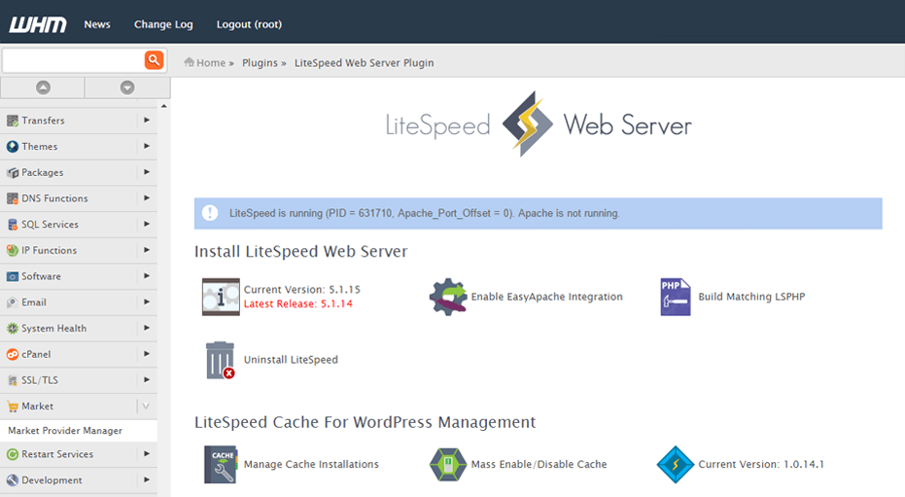
Task: Click the Home breadcrumb link
Action: coord(210,63)
